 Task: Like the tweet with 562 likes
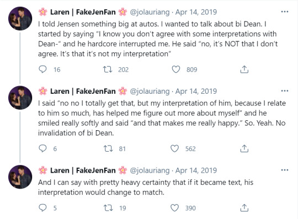pyautogui.click(x=174, y=148)
